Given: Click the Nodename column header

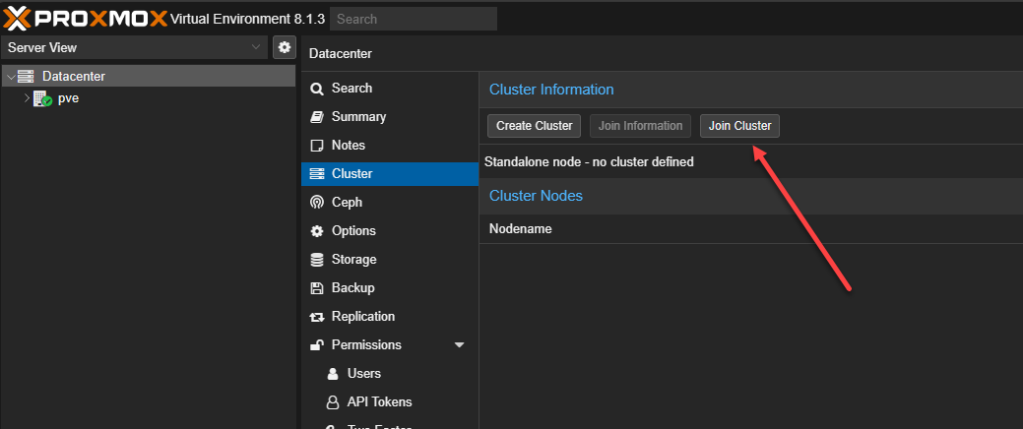Looking at the screenshot, I should coord(520,229).
